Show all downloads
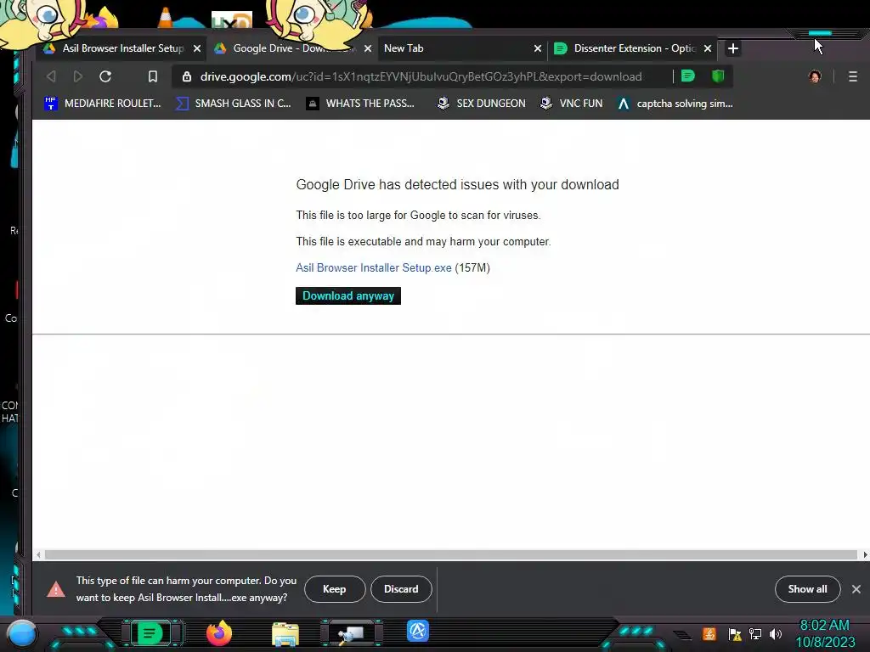Image resolution: width=870 pixels, height=652 pixels. pyautogui.click(x=807, y=589)
